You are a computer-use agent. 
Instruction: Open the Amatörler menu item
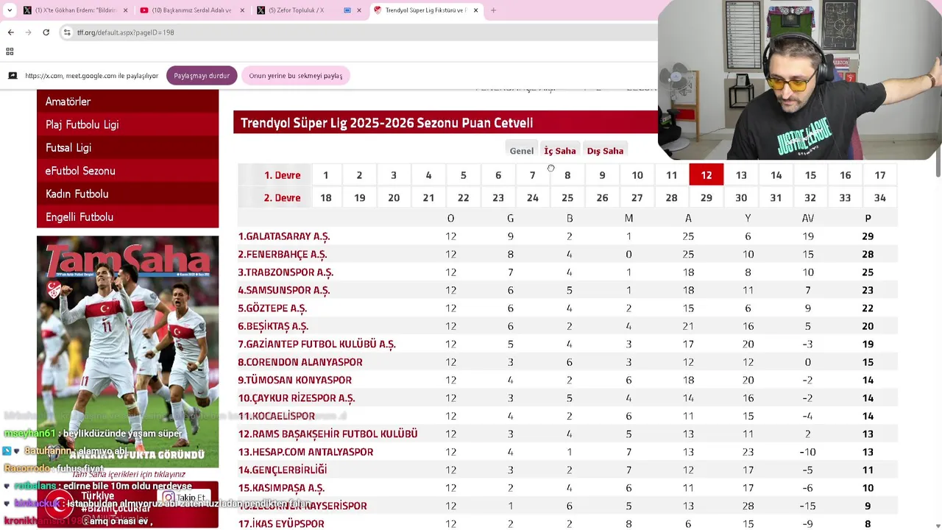pos(127,102)
